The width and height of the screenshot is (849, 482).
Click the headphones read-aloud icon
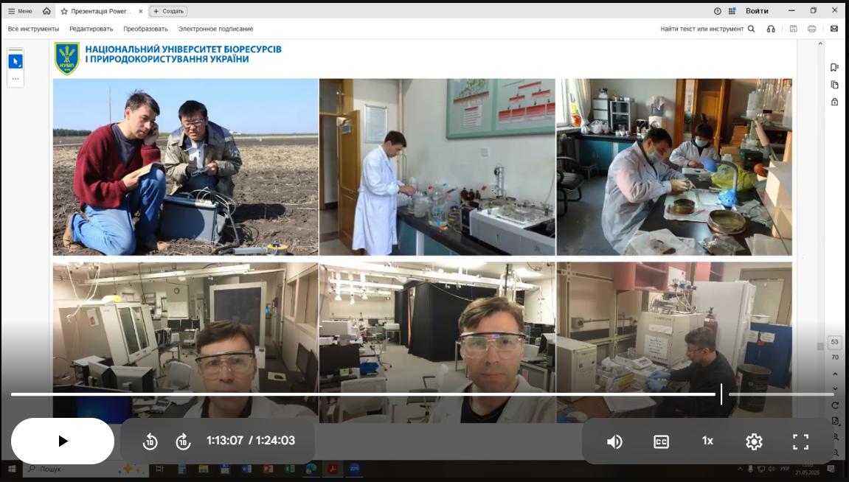[x=771, y=29]
